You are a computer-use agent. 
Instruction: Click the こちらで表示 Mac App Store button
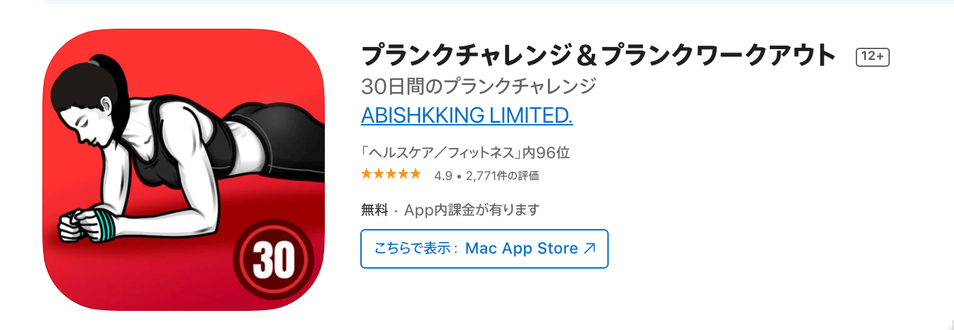pyautogui.click(x=485, y=249)
